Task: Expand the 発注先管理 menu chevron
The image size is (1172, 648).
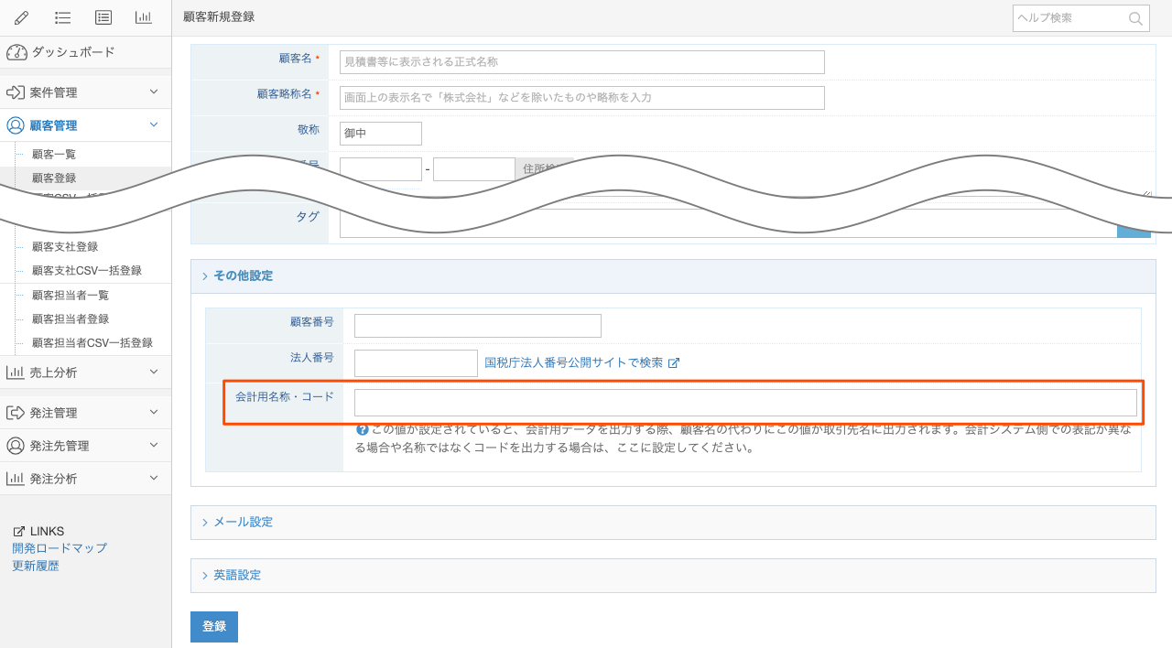Action: [x=154, y=445]
